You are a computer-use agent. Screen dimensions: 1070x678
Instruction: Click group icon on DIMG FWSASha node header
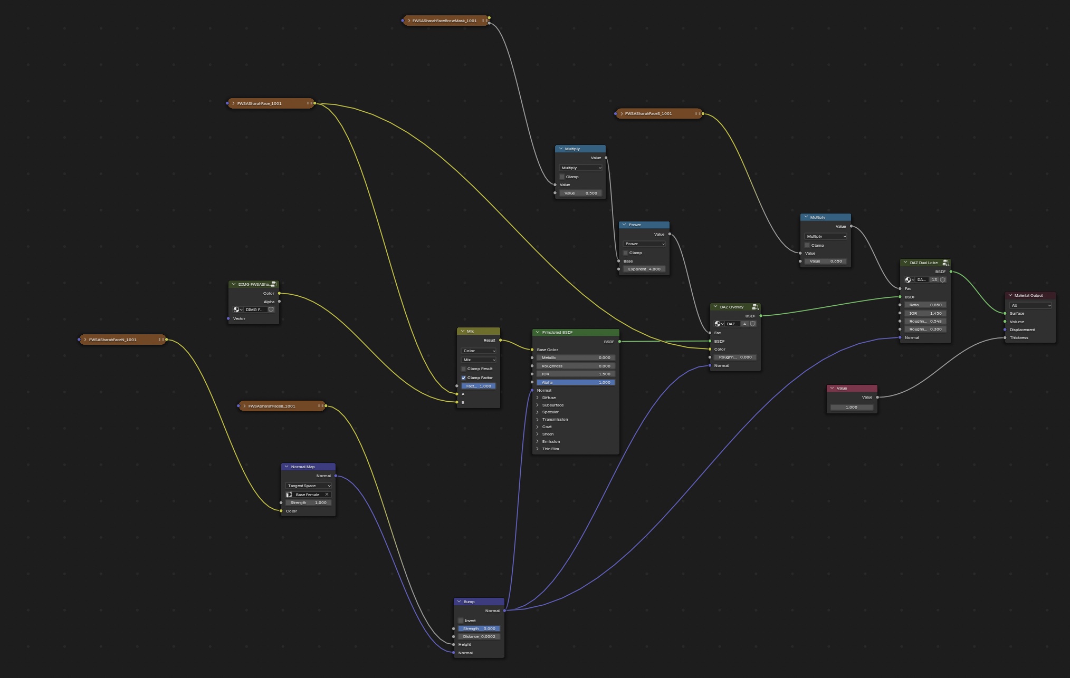(274, 284)
